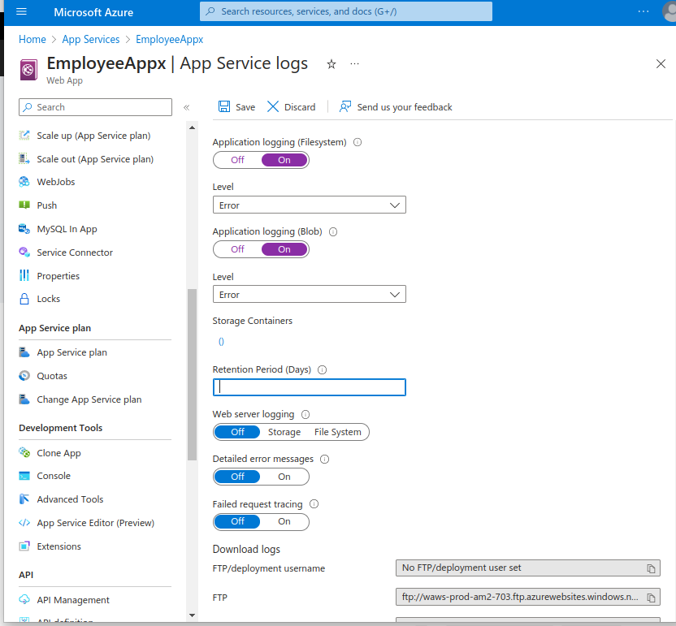Click the user account avatar
Viewport: 676px width, 626px height.
click(x=669, y=11)
